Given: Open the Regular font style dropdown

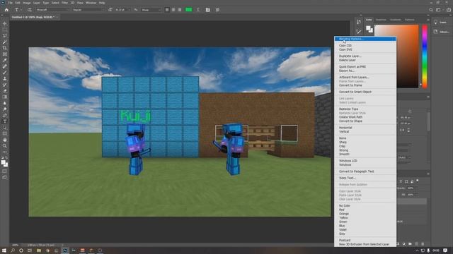Looking at the screenshot, I should (x=88, y=10).
